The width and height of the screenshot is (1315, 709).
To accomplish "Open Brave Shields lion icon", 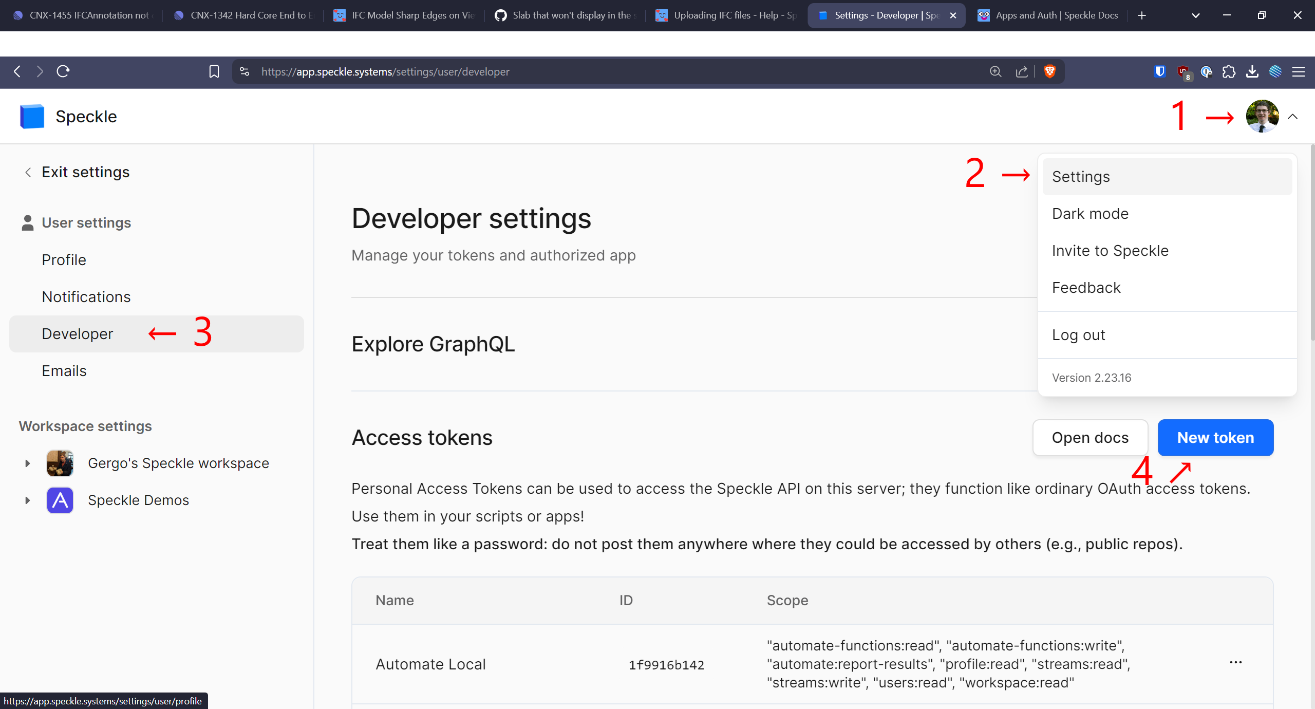I will (1049, 71).
